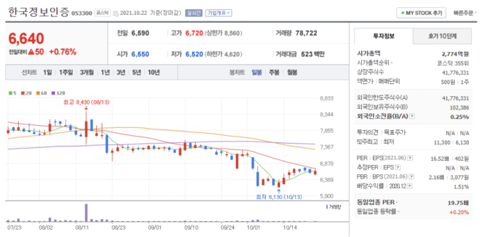Click the 최저 6,130 (10/13) chart marker
Viewport: 480px width, 237px height.
point(279,197)
